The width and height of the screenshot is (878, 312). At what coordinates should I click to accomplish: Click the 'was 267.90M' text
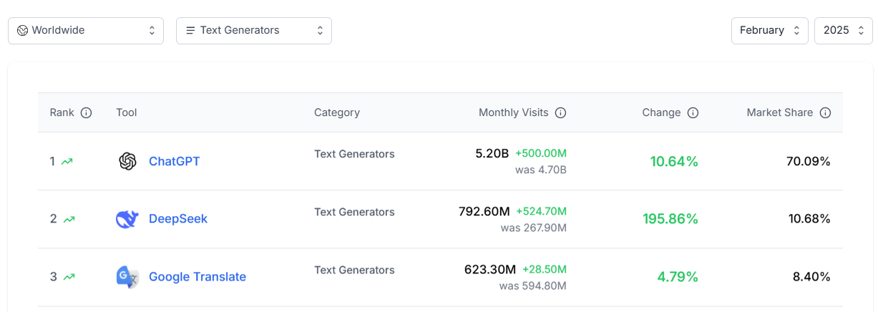[x=534, y=228]
